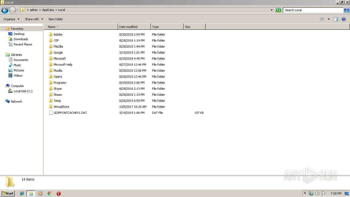This screenshot has height=197, width=350.
Task: Sort by Size column header
Action: (194, 27)
